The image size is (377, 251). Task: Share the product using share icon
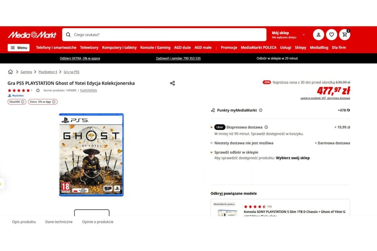[172, 83]
